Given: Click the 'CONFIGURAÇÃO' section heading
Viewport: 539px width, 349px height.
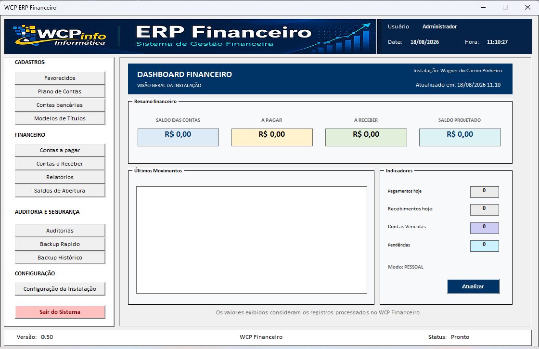Looking at the screenshot, I should (x=35, y=273).
